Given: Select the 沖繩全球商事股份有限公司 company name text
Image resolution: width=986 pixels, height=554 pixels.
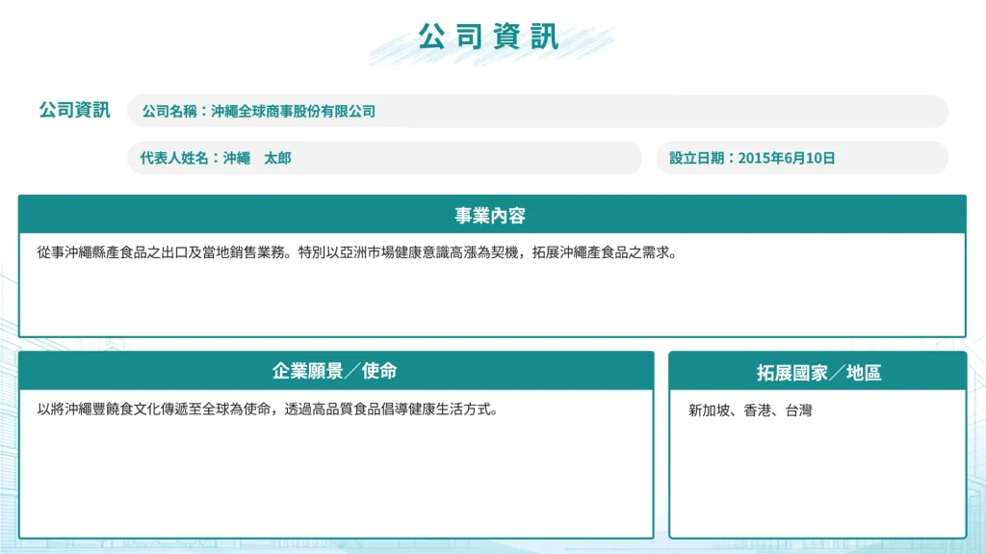Looking at the screenshot, I should click(293, 112).
